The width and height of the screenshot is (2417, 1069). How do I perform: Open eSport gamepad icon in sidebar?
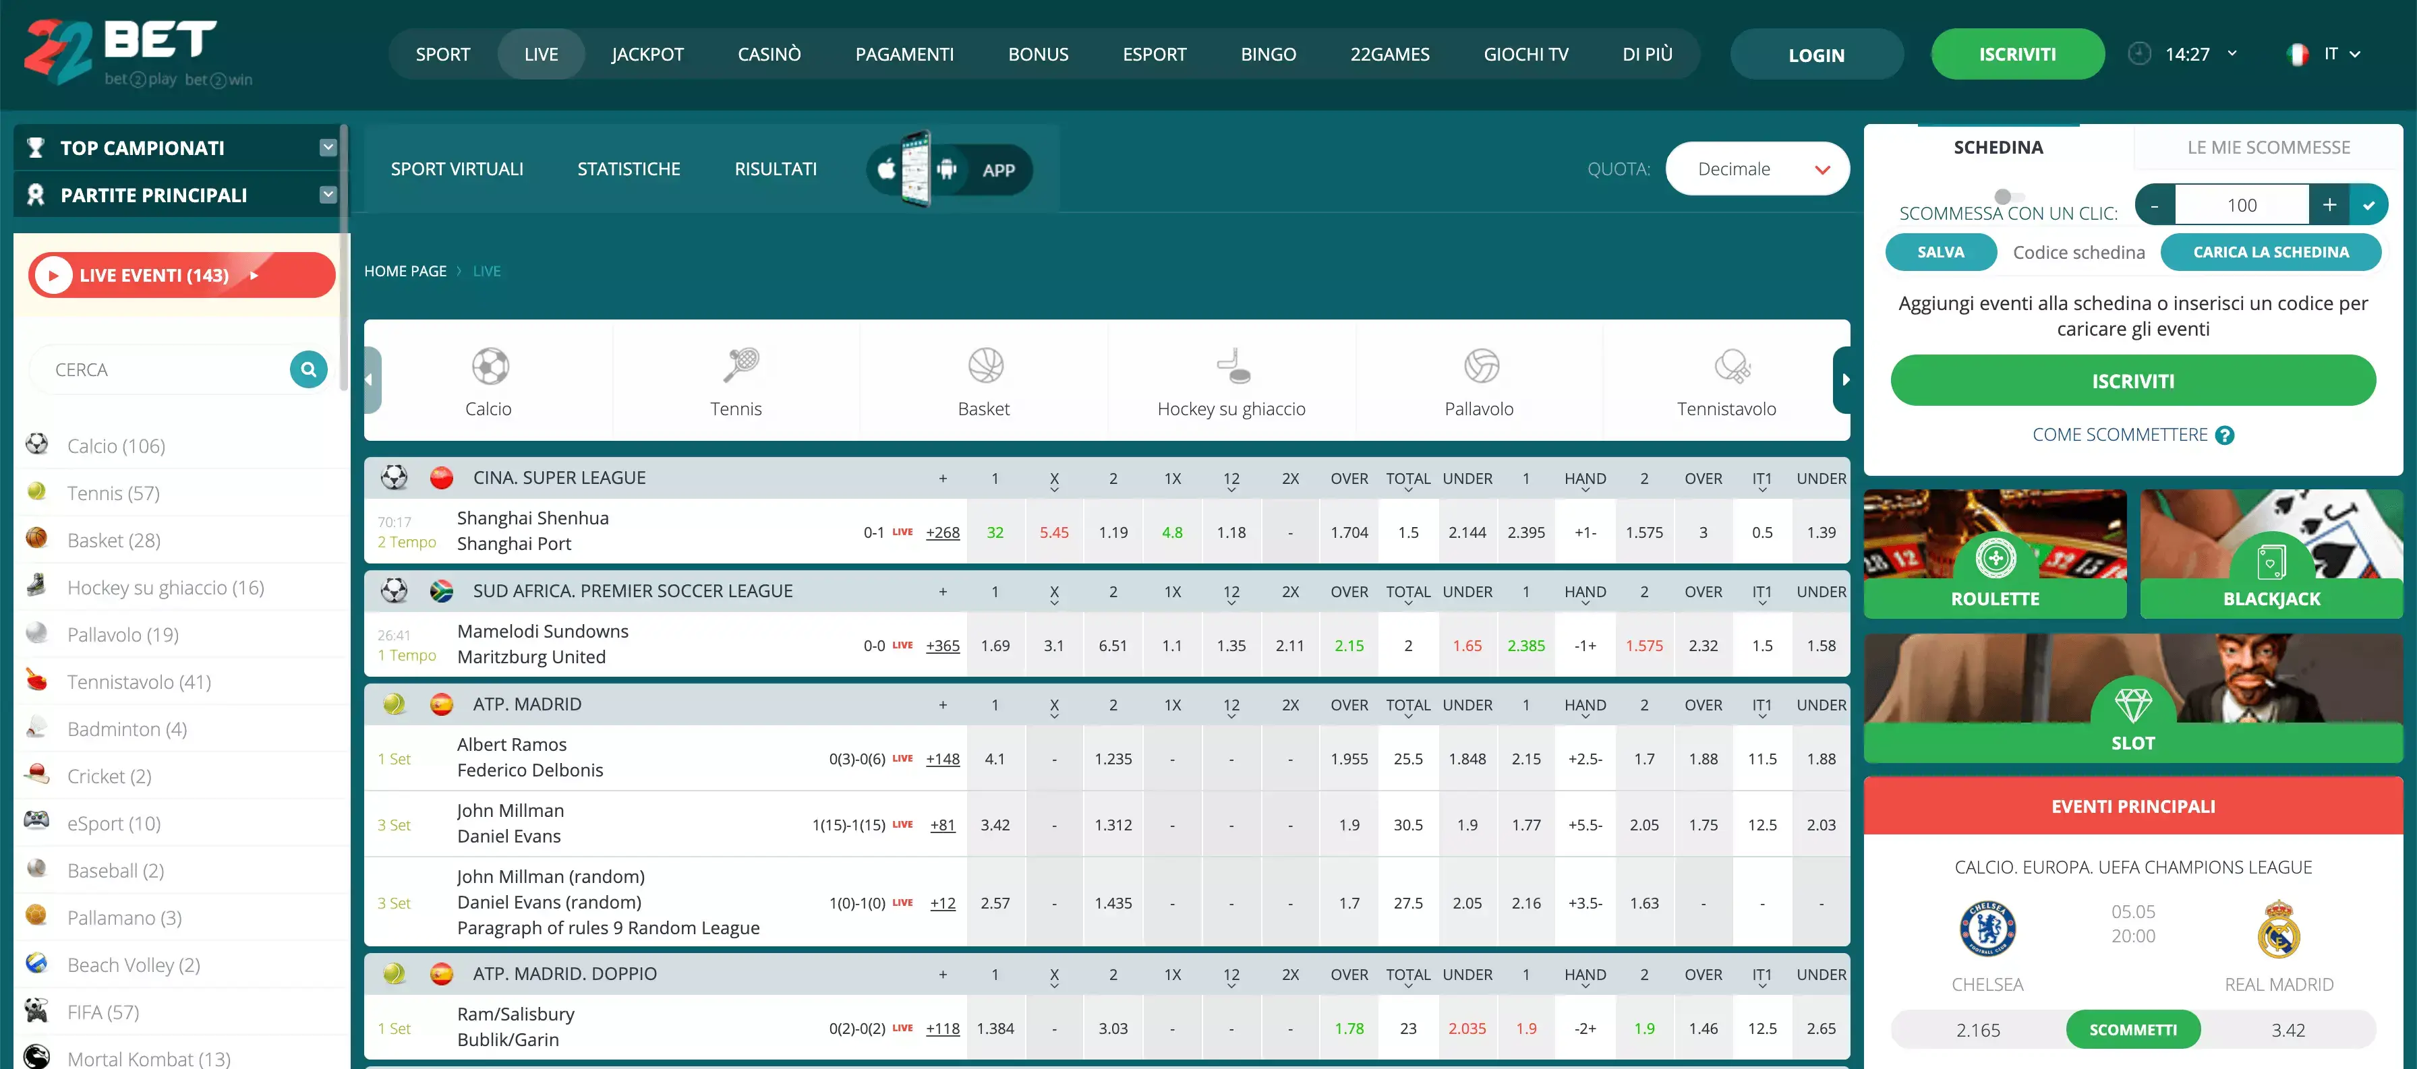point(36,822)
